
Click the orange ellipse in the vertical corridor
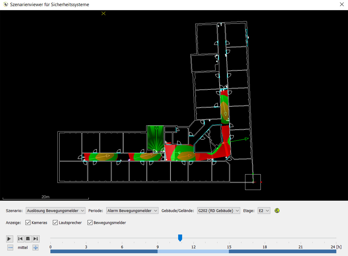(225, 111)
